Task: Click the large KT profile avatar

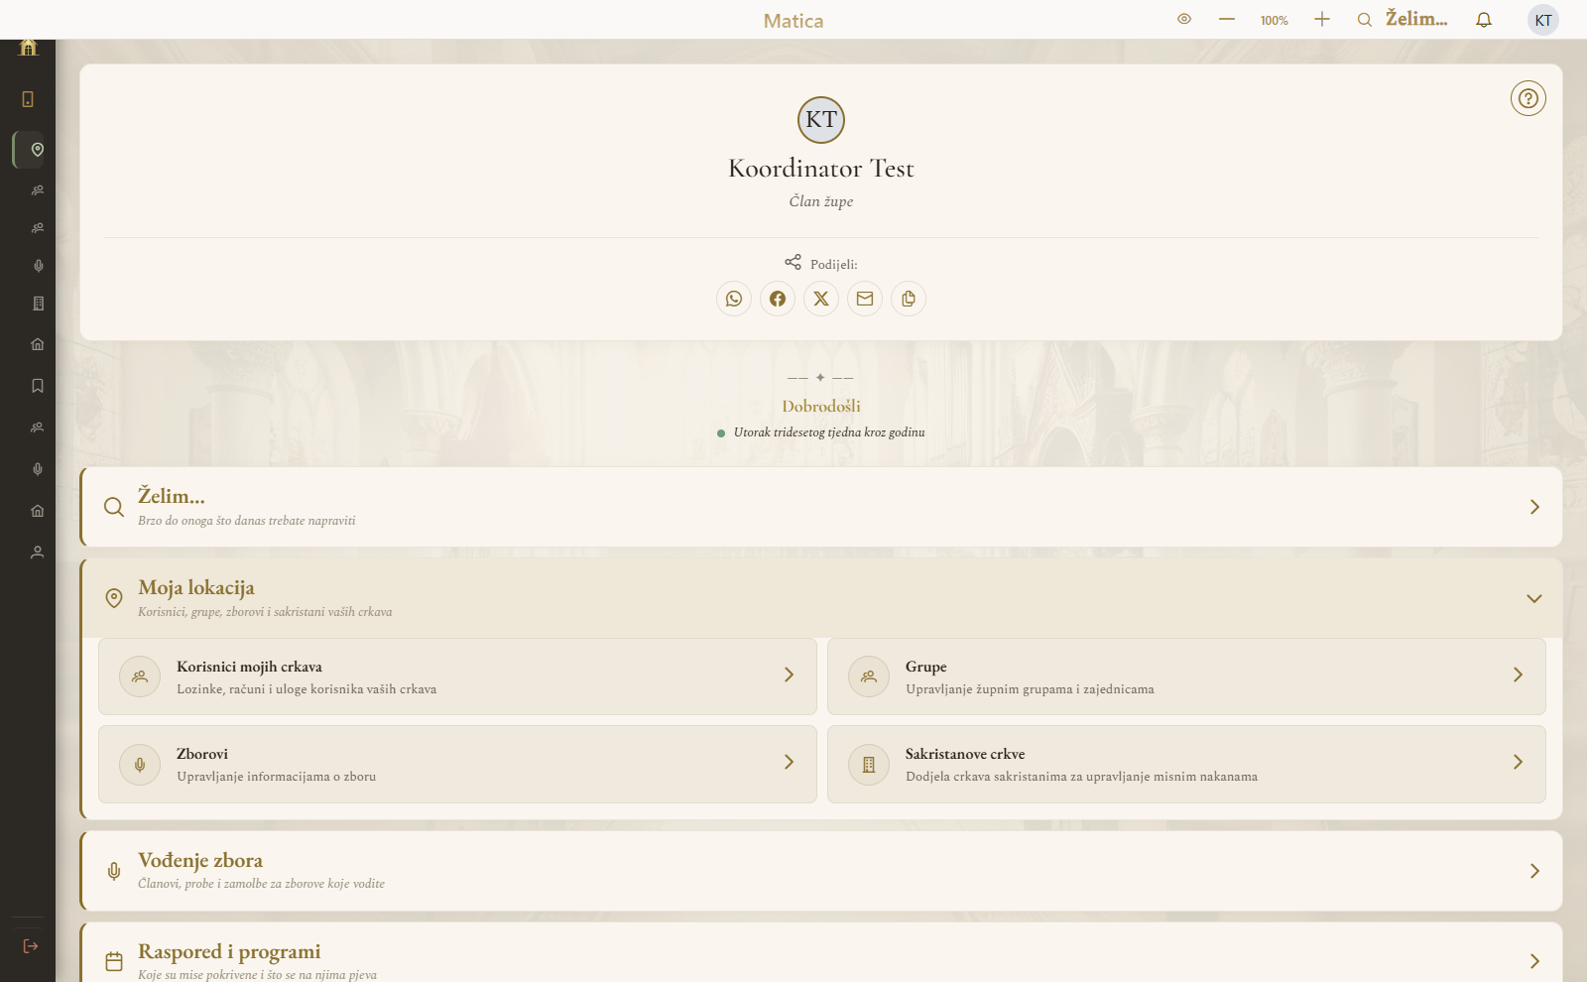Action: coord(821,120)
